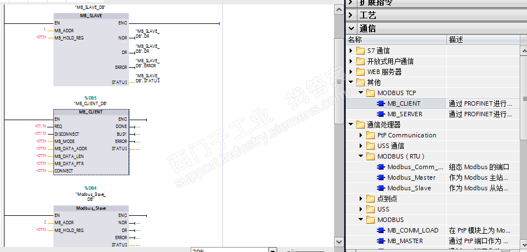Click the 点到点 folder icon
The width and height of the screenshot is (527, 252).
coord(370,199)
